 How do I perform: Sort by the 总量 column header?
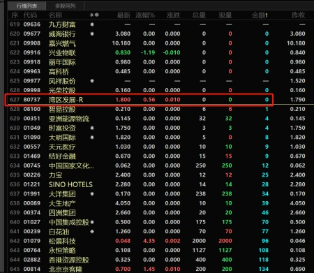tap(199, 15)
